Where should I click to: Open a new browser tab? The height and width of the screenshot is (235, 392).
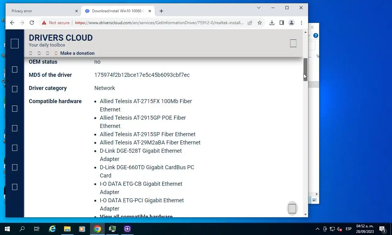161,11
